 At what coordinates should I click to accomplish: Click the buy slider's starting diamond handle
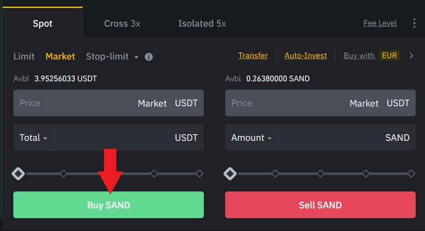pos(18,173)
